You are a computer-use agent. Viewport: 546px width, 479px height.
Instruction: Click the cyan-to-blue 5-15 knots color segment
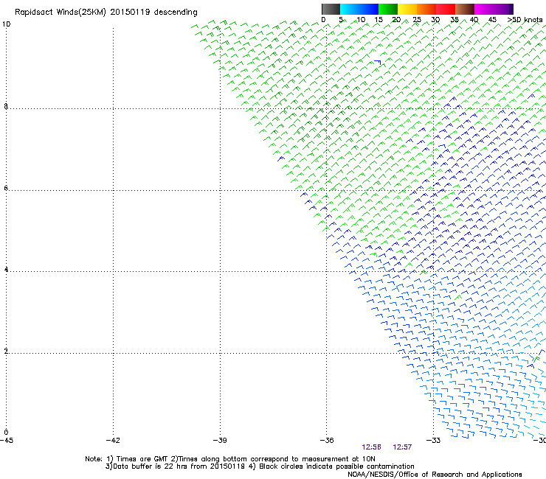pos(359,9)
